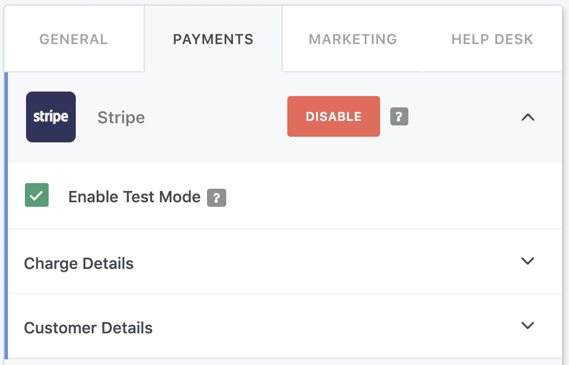Open the Charge Details heading

click(79, 263)
